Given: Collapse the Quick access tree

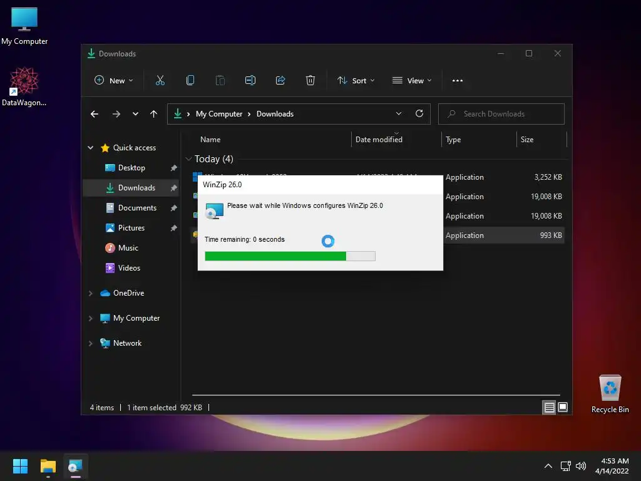Looking at the screenshot, I should click(x=91, y=148).
